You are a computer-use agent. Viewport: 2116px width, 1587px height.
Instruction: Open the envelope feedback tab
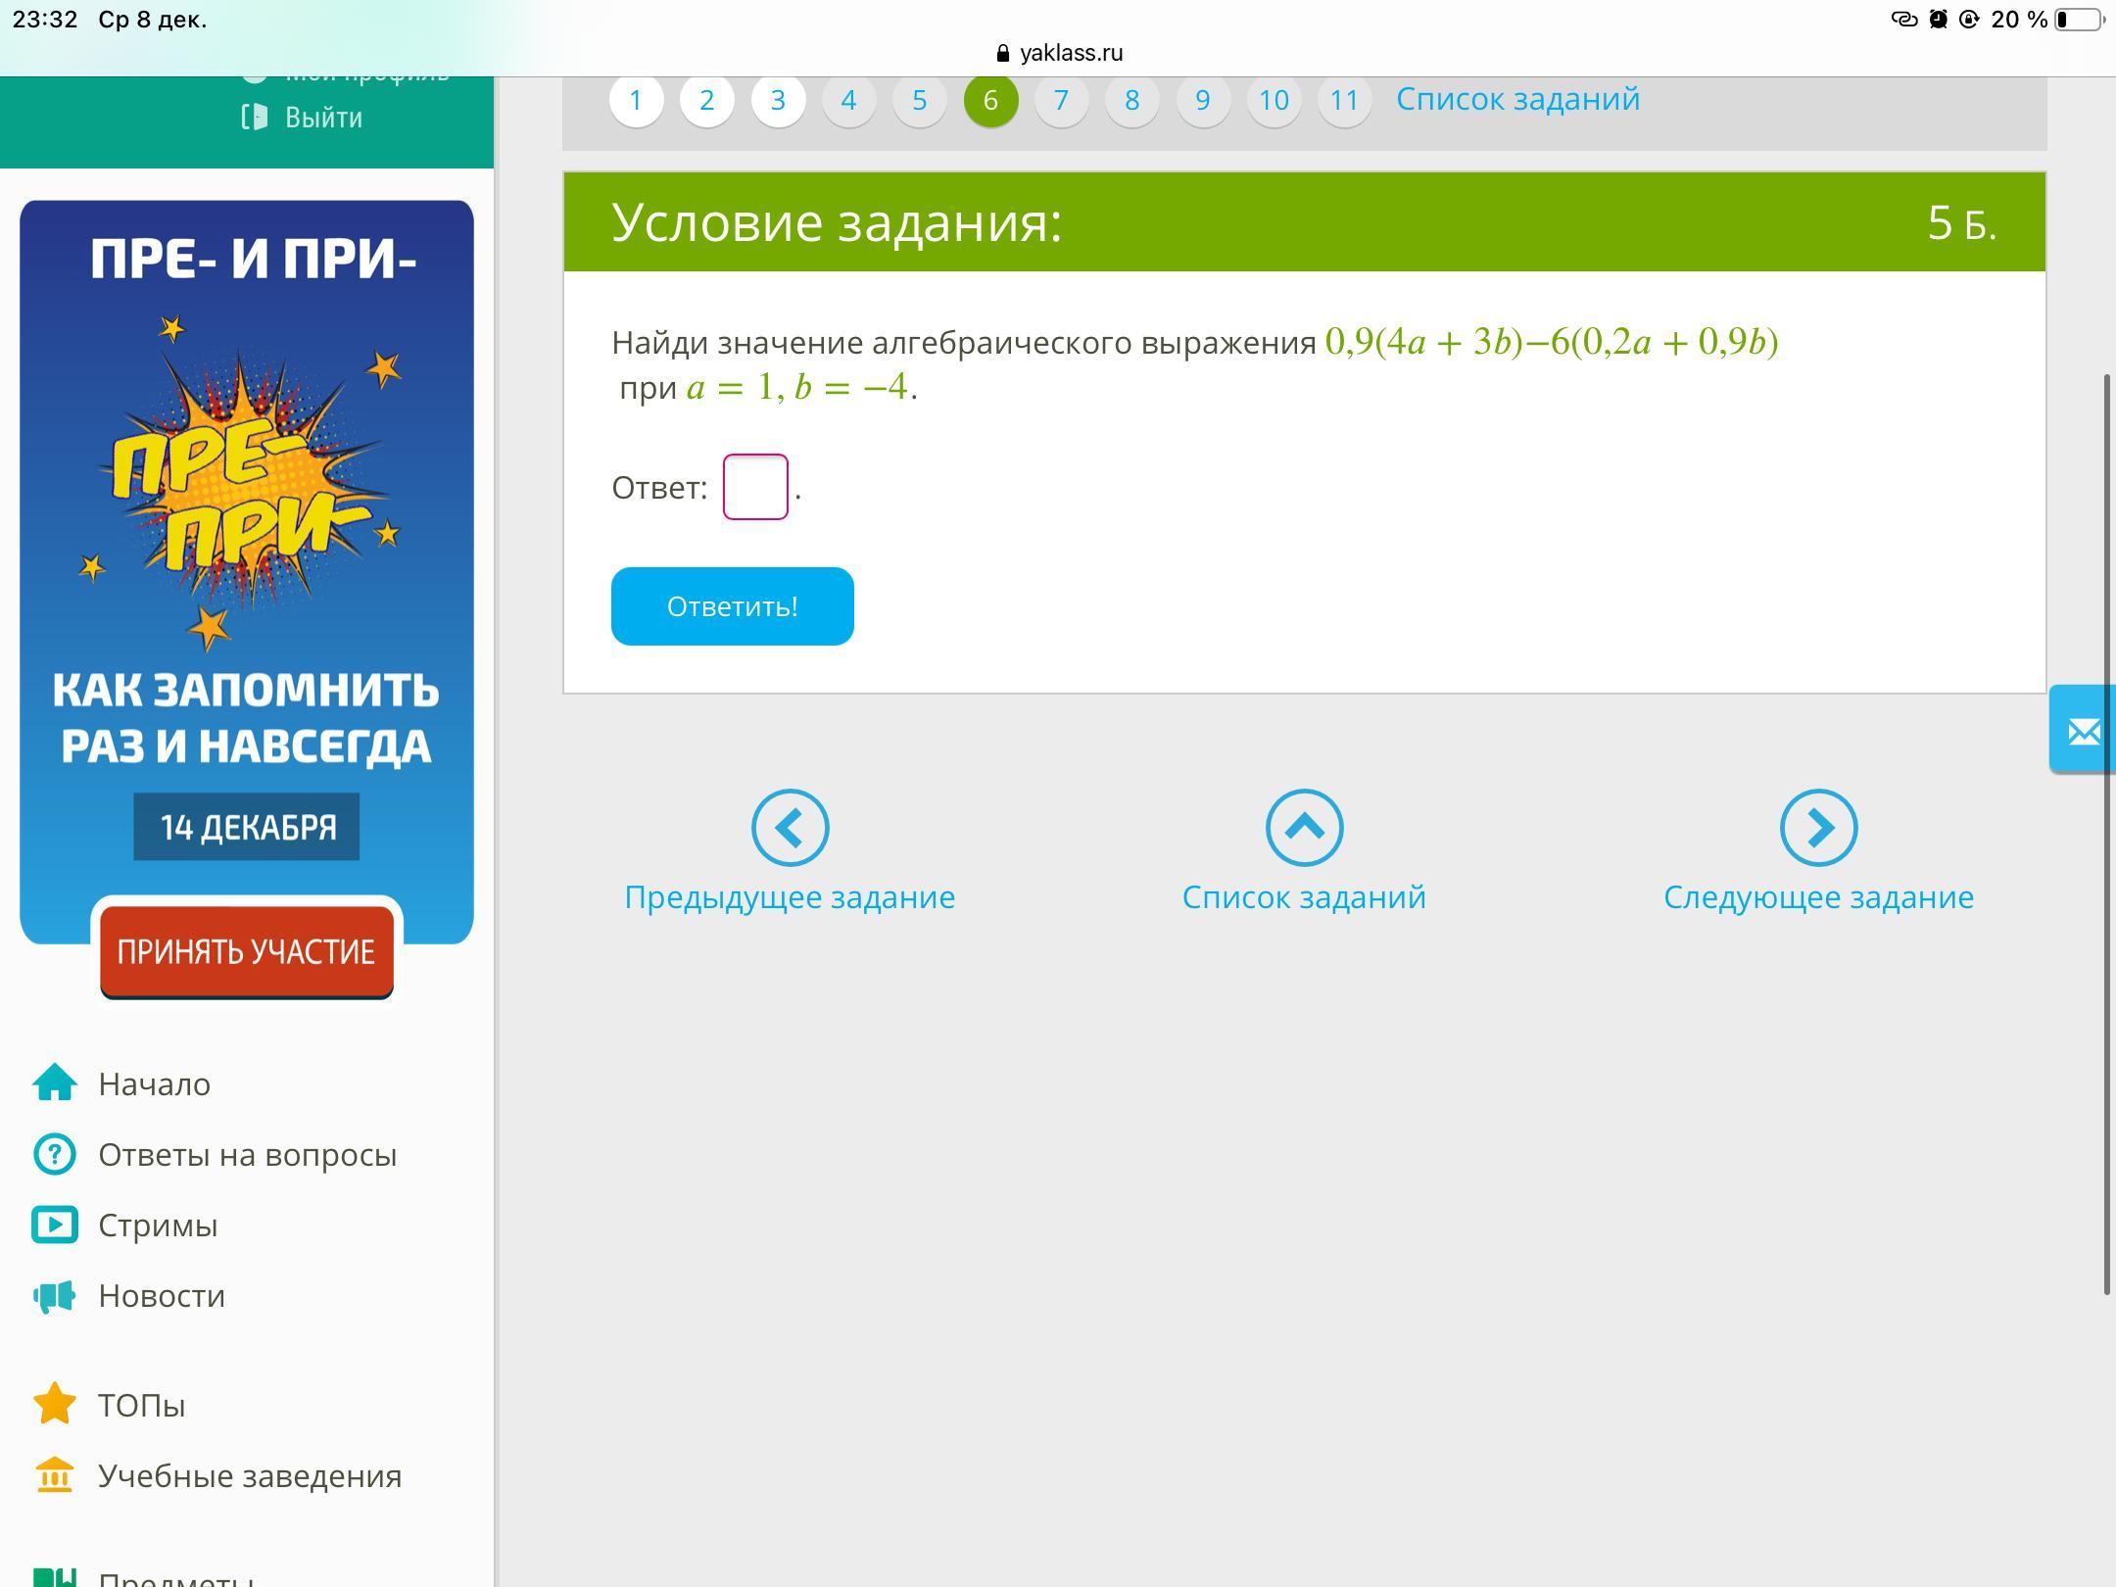click(2083, 731)
